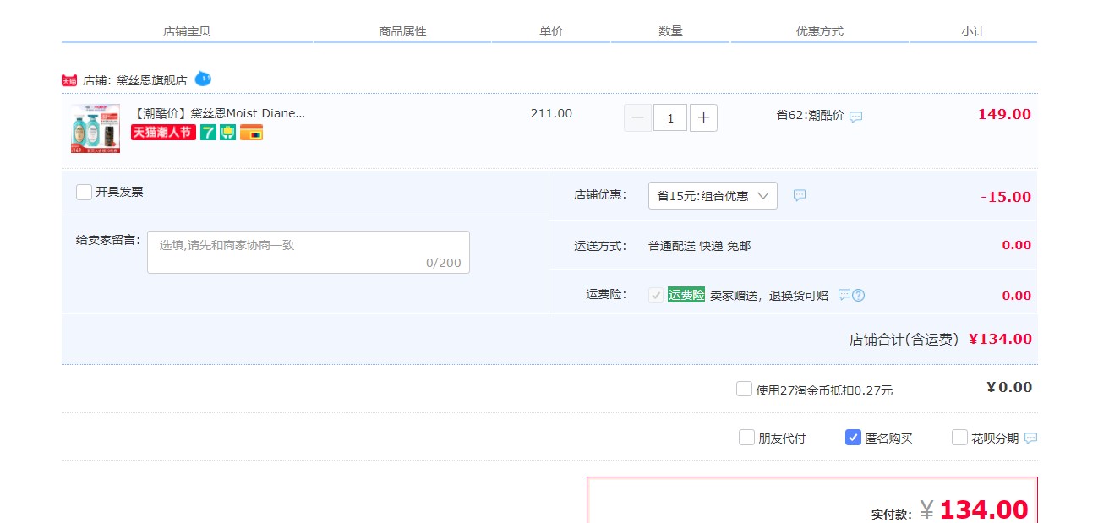Click the 0/200 character counter
The width and height of the screenshot is (1109, 523).
click(x=444, y=263)
